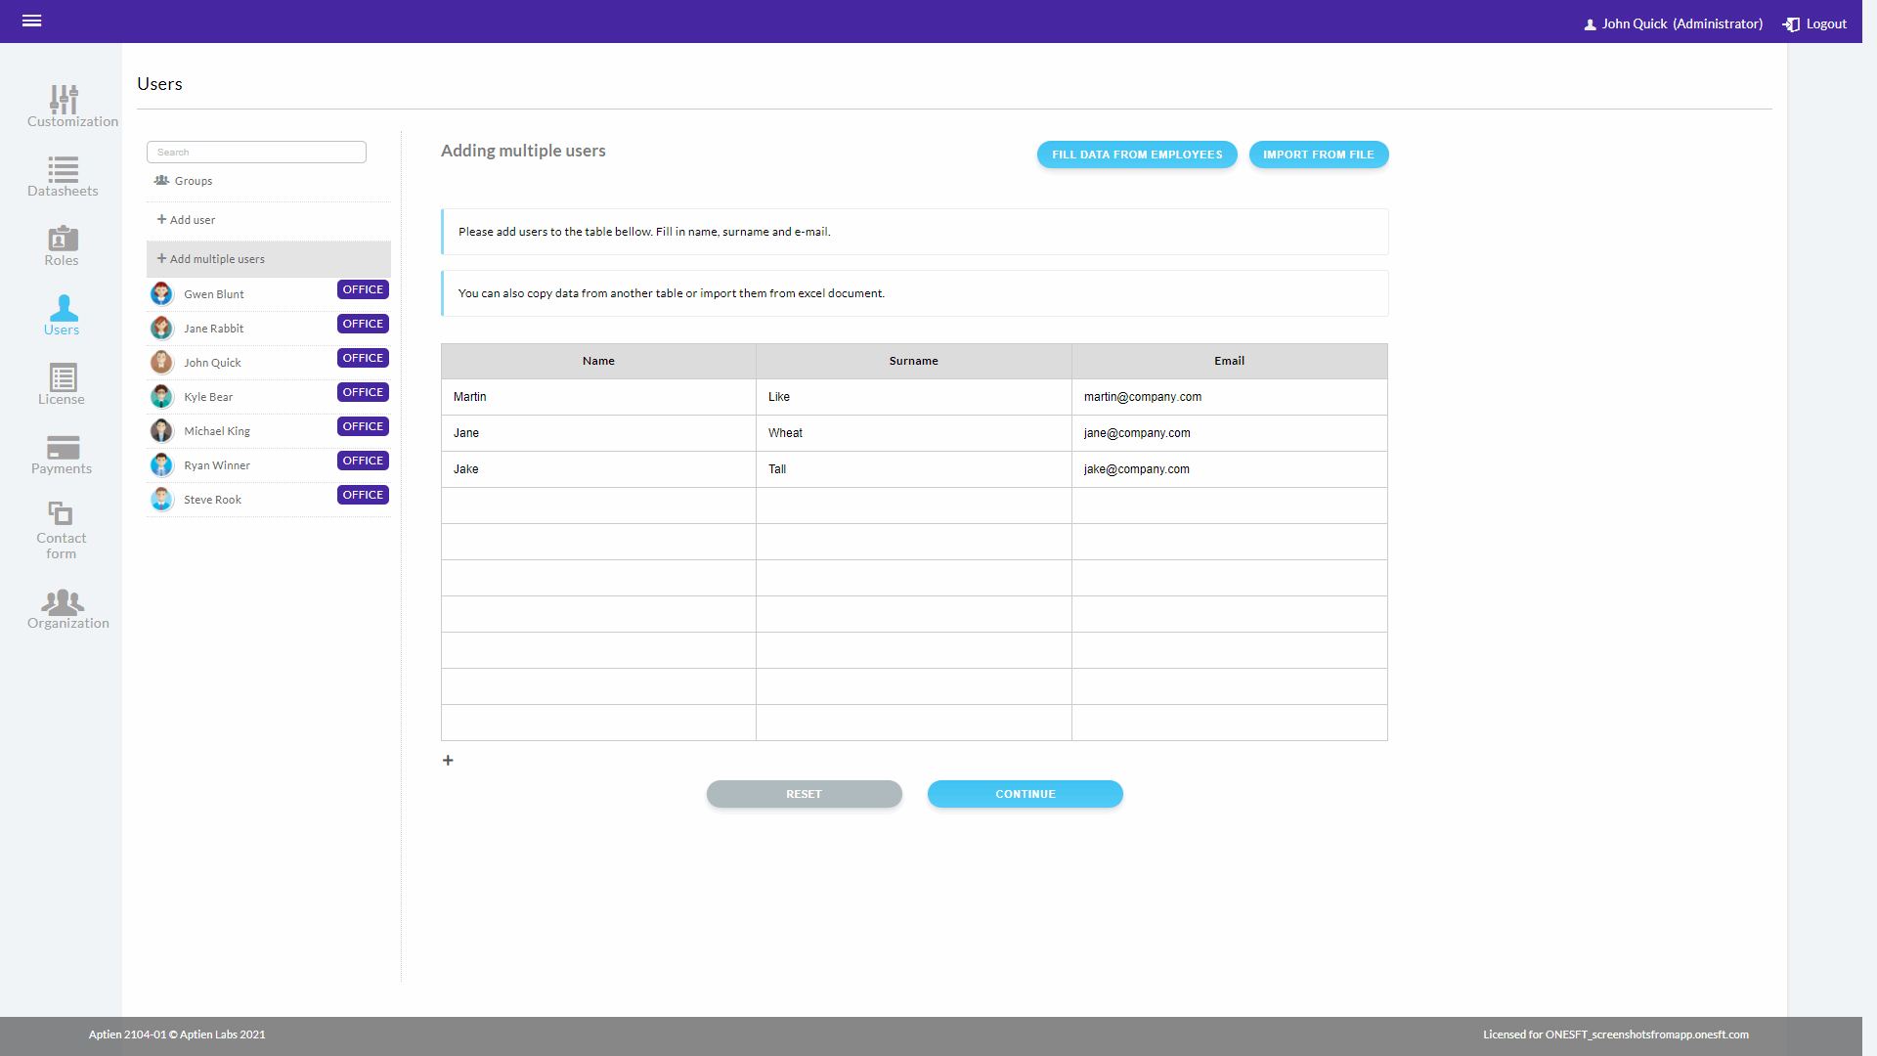Screen dimensions: 1877x1056
Task: Go to Datasheets list icon
Action: [x=63, y=169]
